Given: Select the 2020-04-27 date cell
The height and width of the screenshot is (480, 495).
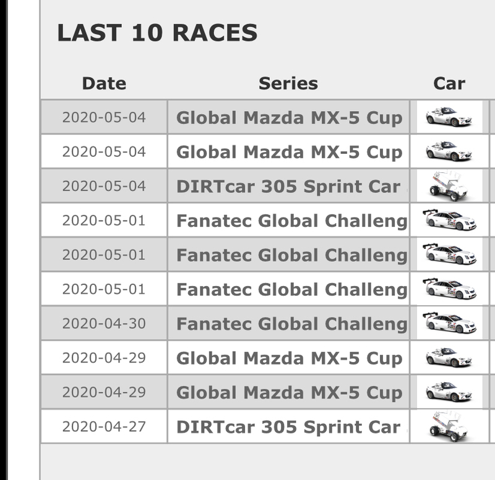Looking at the screenshot, I should [104, 426].
